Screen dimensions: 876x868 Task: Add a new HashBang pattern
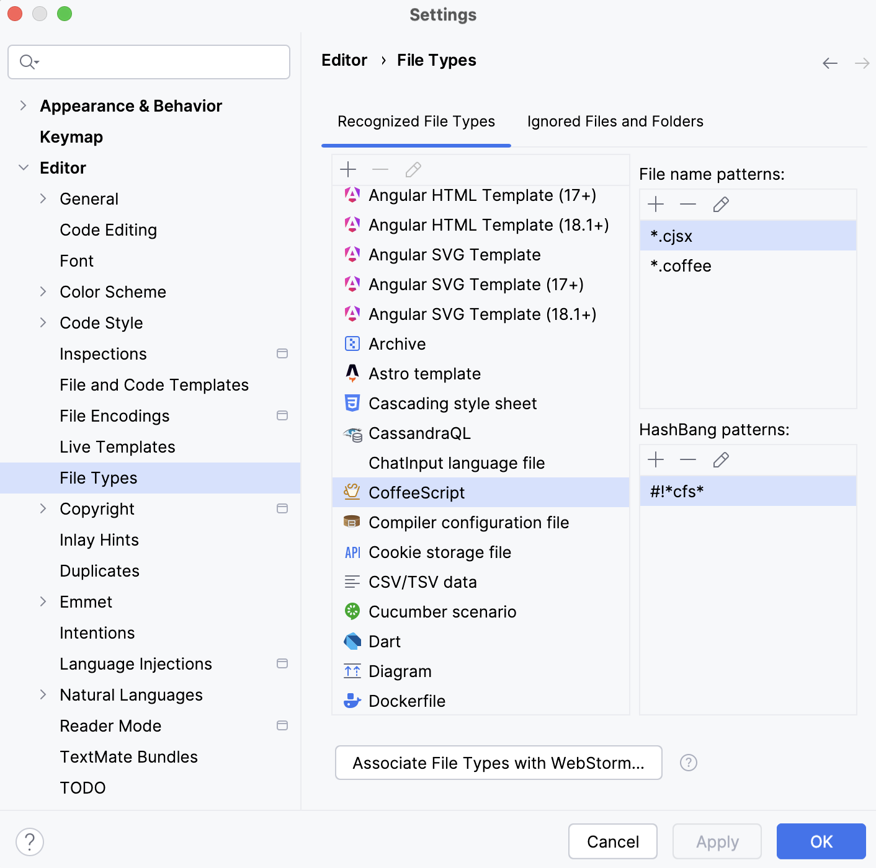point(656,459)
